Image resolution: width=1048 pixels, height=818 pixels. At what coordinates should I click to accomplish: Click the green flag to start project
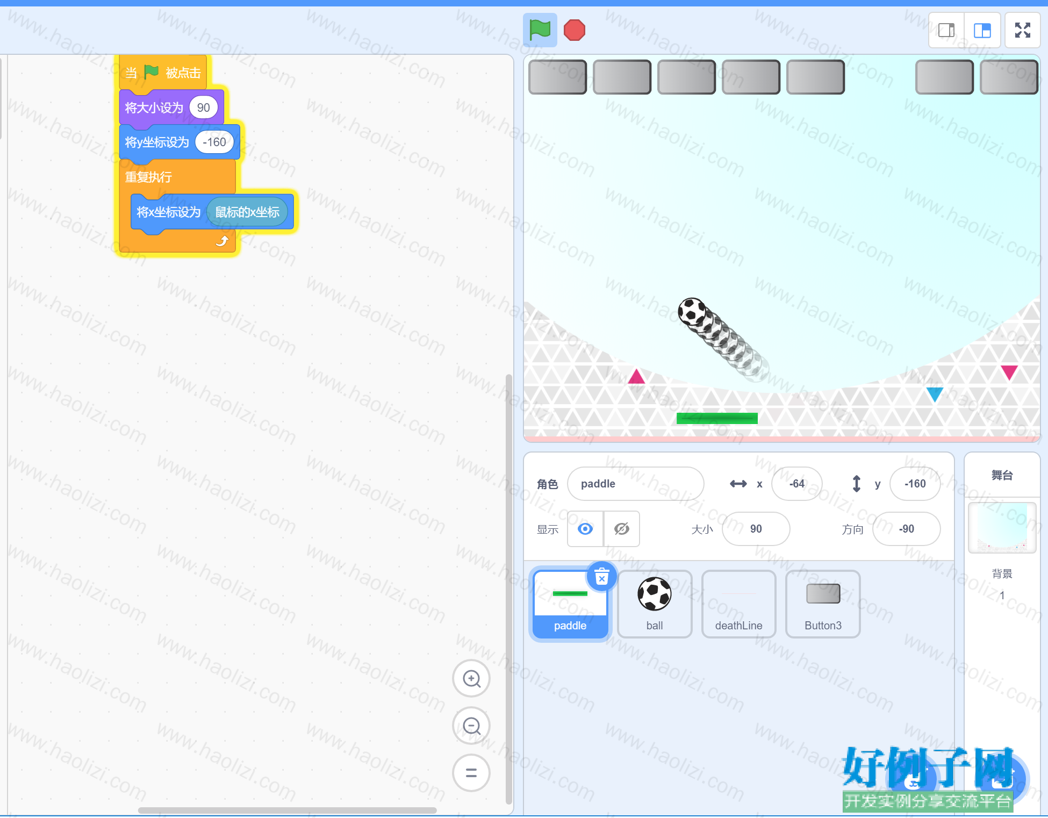coord(540,30)
